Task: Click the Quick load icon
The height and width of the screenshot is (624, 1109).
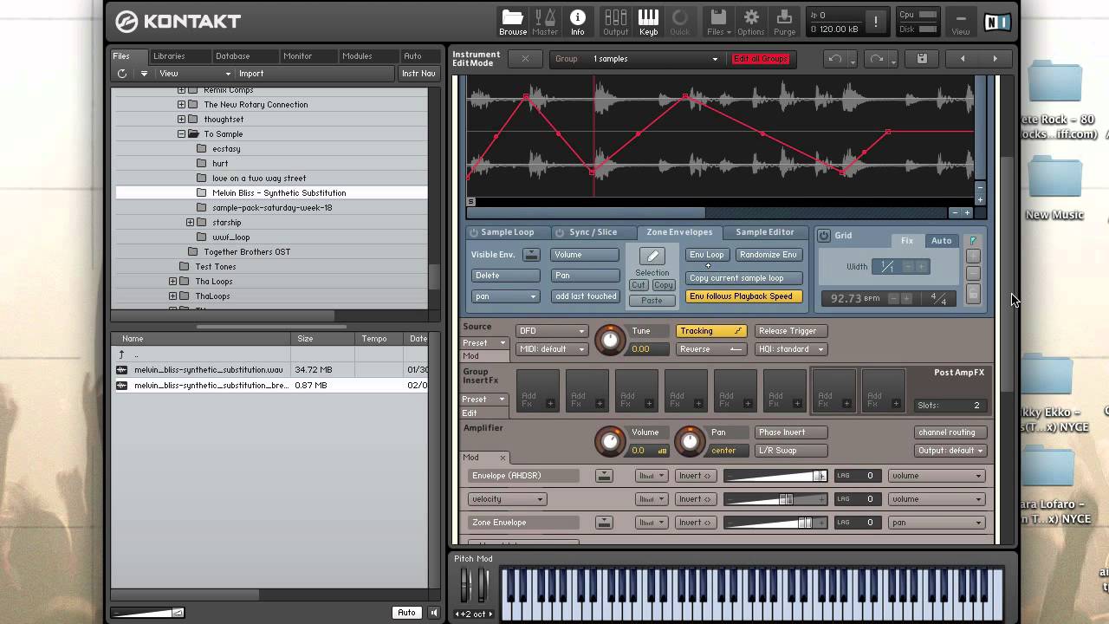Action: click(680, 22)
